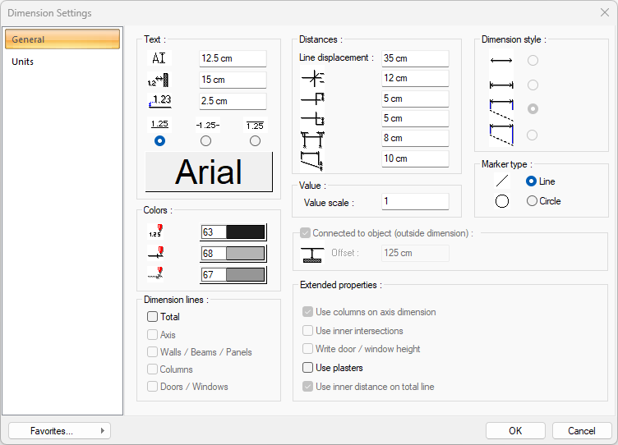Click the text color icon in Colors
The image size is (618, 445).
point(155,232)
